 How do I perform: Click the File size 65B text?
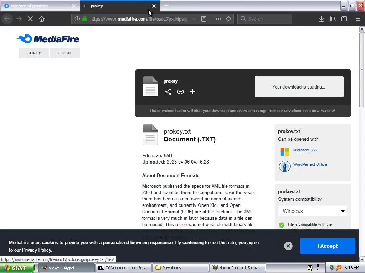(x=157, y=156)
